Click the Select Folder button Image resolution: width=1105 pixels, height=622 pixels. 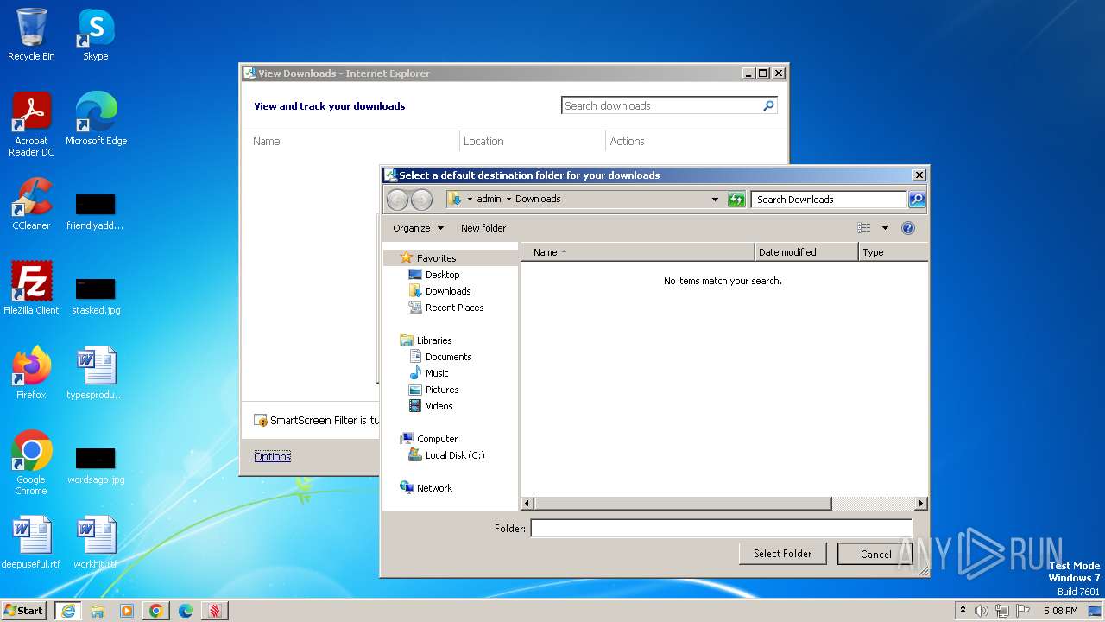click(782, 554)
